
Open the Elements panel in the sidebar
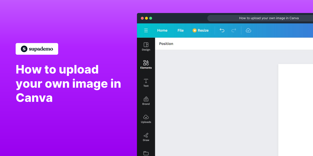click(146, 64)
